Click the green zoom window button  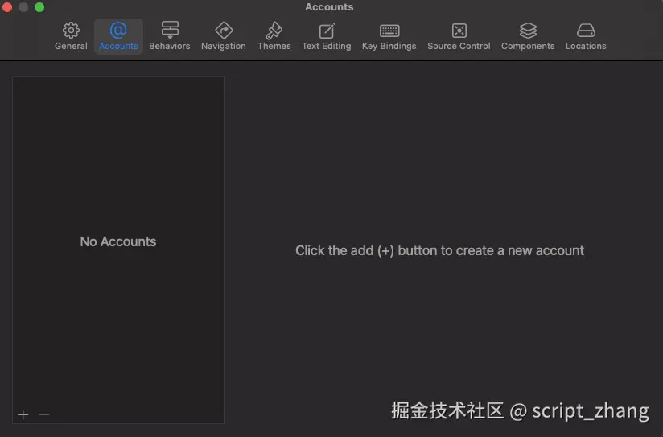[39, 7]
